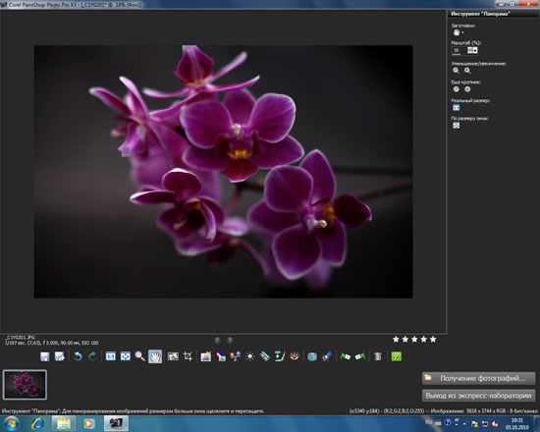
Task: Go to next photo with green arrow icon
Action: (x=360, y=356)
